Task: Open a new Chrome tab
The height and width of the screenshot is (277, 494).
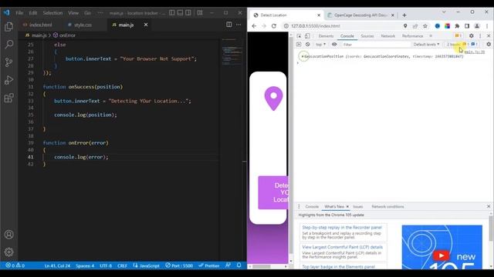Action: [x=404, y=15]
